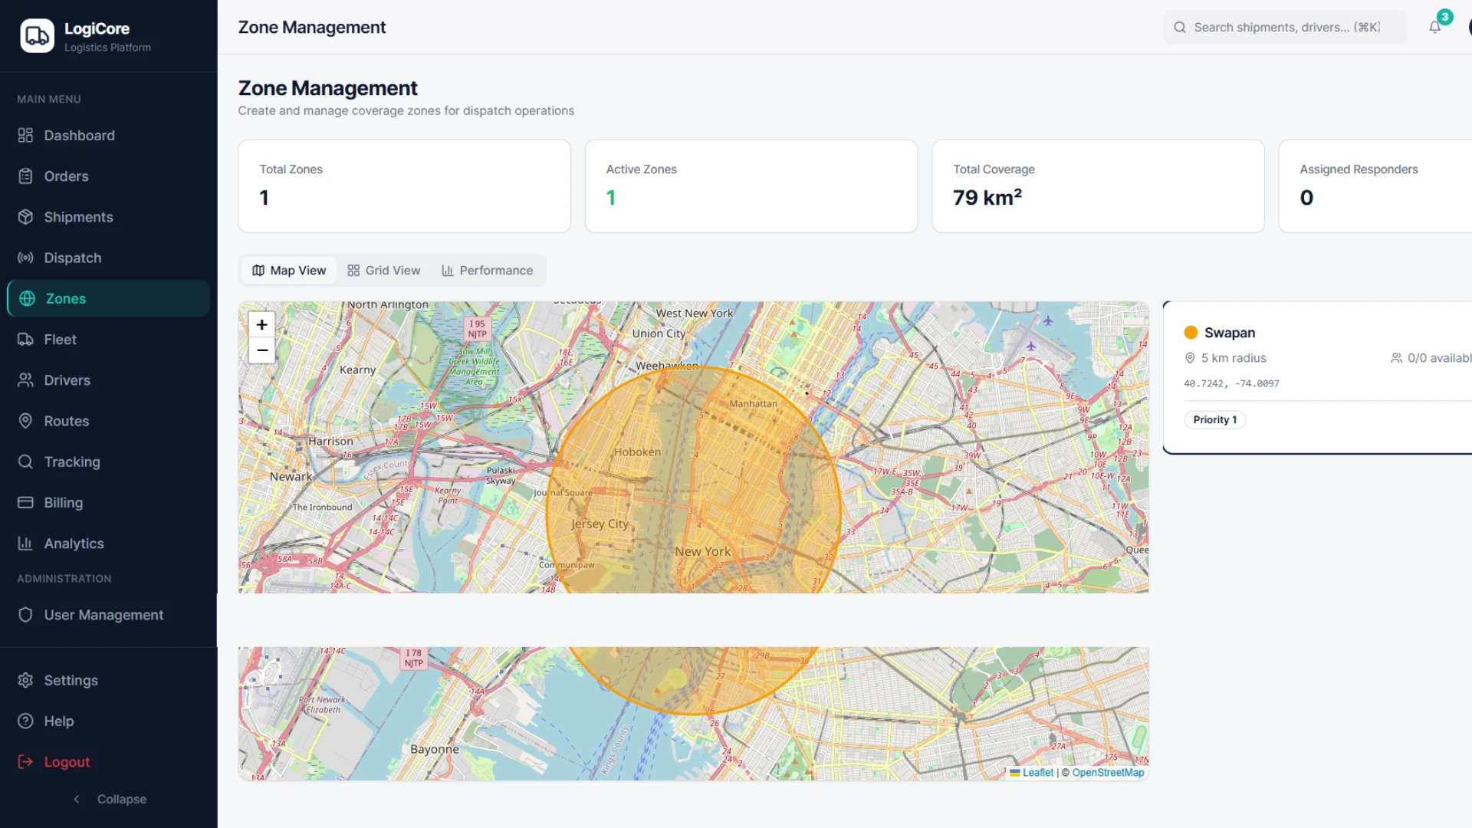Screen dimensions: 1472x828
Task: Click the LogiCore truck logo icon
Action: pos(37,36)
